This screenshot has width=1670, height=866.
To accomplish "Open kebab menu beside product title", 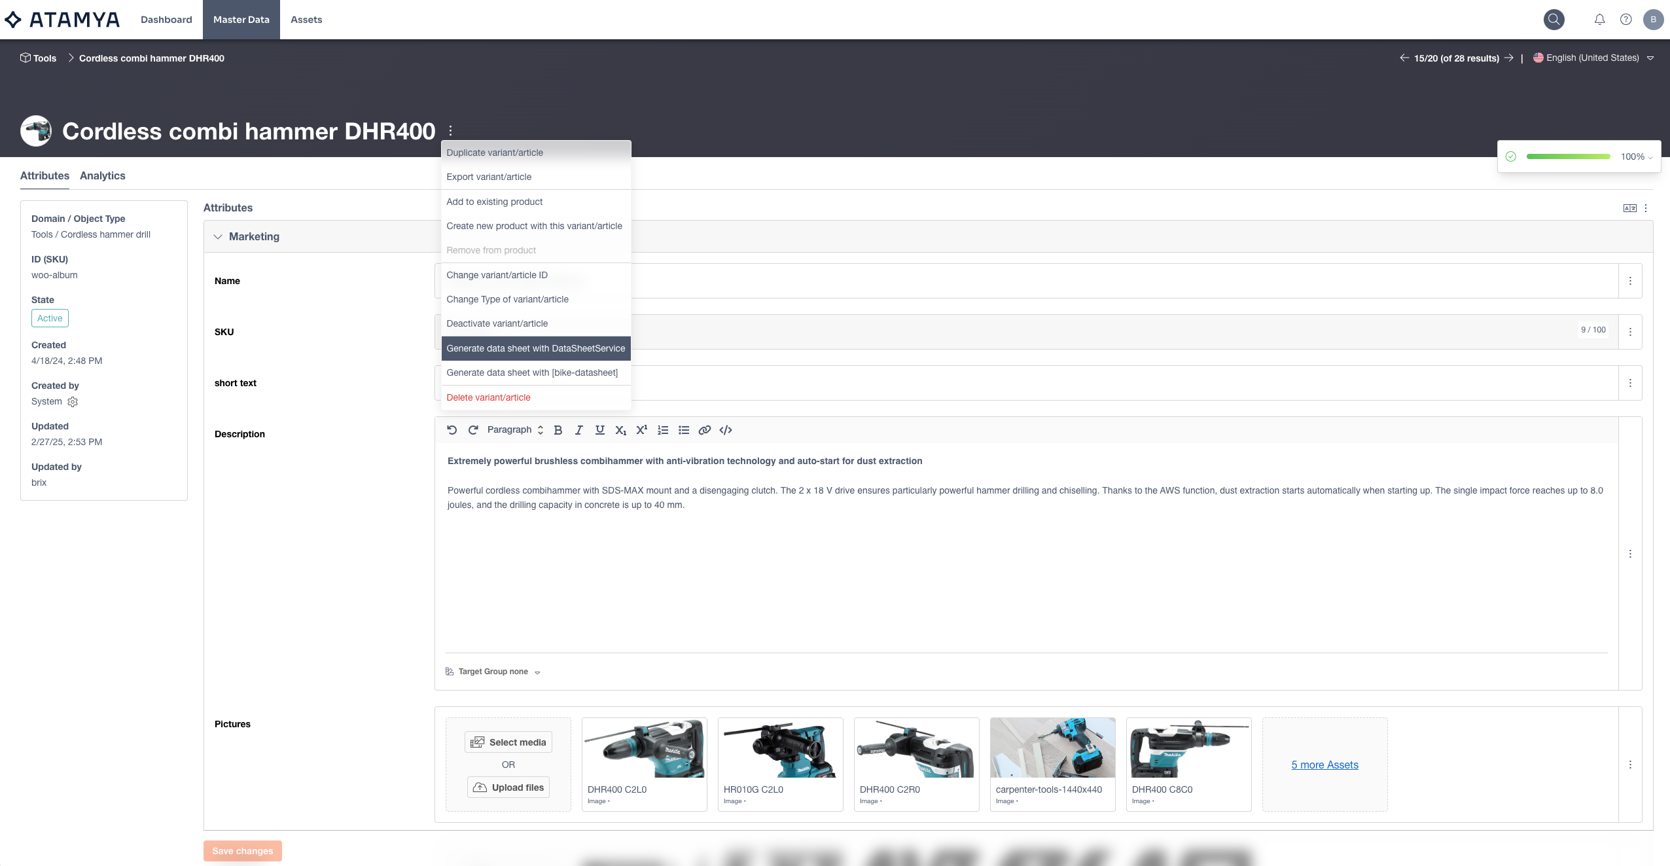I will (450, 130).
